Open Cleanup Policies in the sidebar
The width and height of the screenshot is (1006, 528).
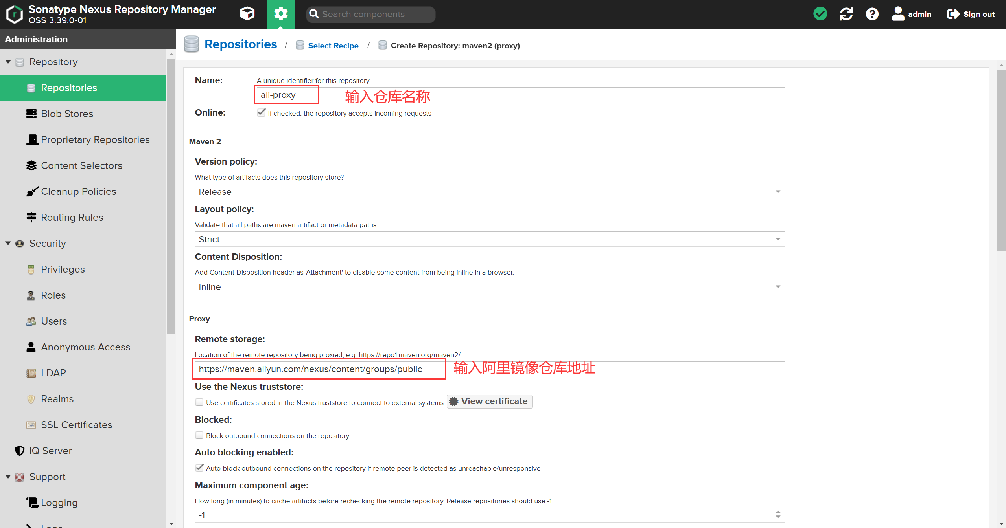78,191
